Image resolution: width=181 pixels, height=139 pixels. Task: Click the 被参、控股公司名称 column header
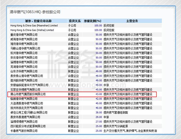(38, 21)
